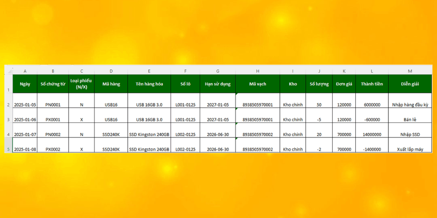Select the date cell 2025-01-07

point(25,130)
